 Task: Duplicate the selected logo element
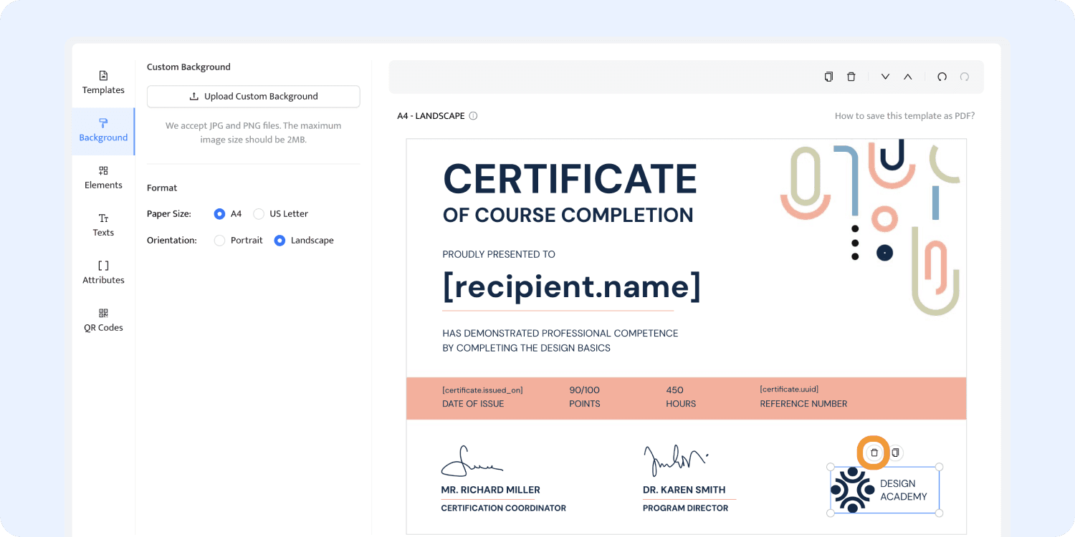[x=895, y=453]
